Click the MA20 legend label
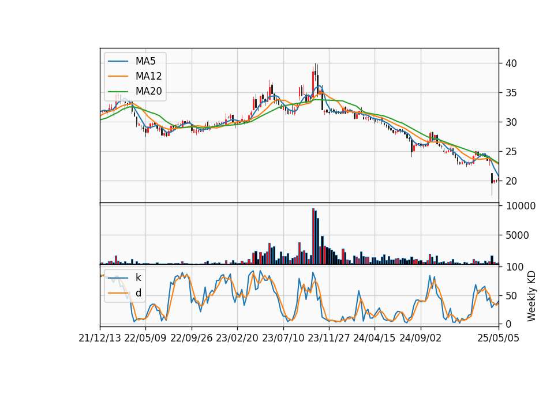This screenshot has width=554, height=398. click(148, 91)
